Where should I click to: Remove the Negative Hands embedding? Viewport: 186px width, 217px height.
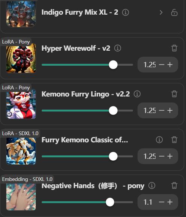(x=174, y=185)
